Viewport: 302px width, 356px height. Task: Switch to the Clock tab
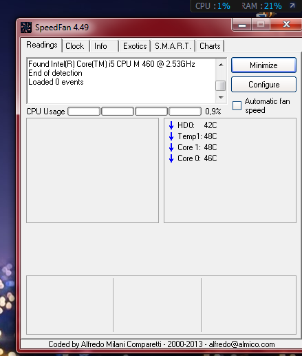pyautogui.click(x=75, y=46)
